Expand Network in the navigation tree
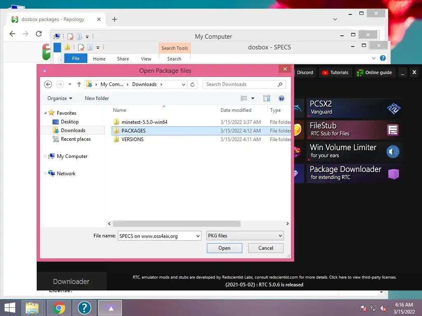This screenshot has width=422, height=316. click(45, 174)
